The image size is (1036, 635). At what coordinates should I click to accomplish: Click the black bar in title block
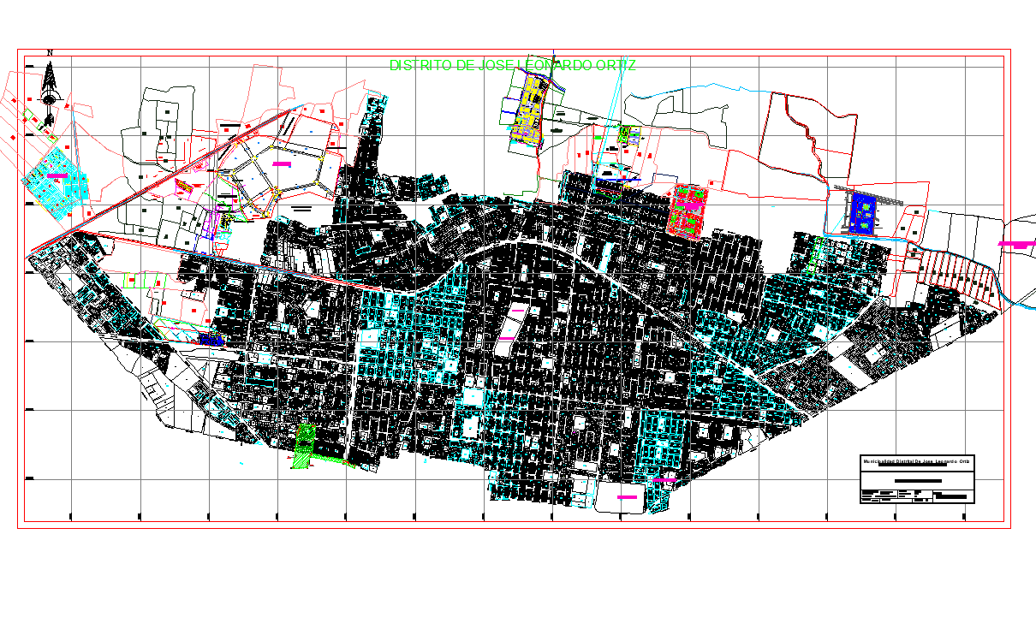(x=917, y=481)
